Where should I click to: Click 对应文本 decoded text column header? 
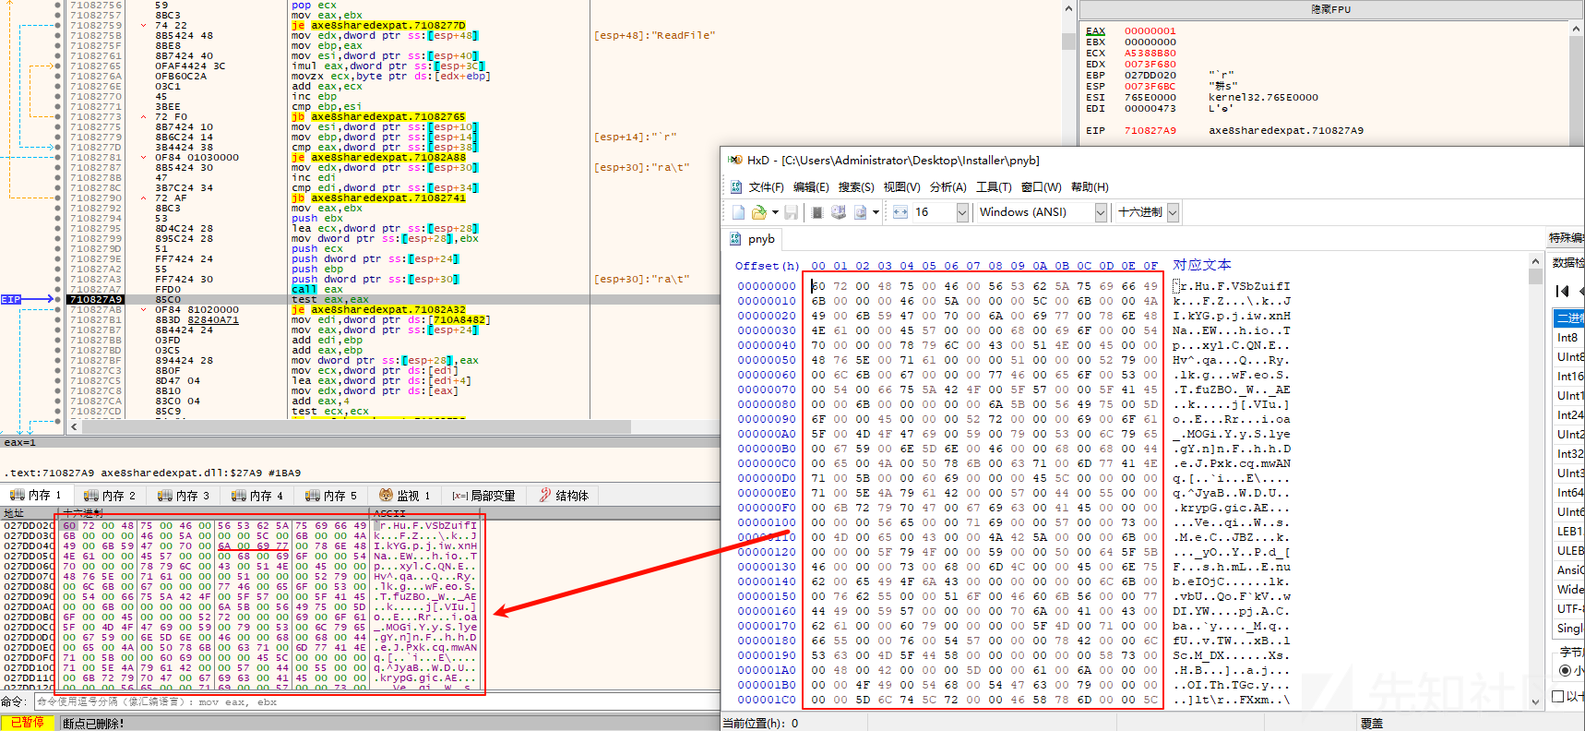click(1201, 265)
